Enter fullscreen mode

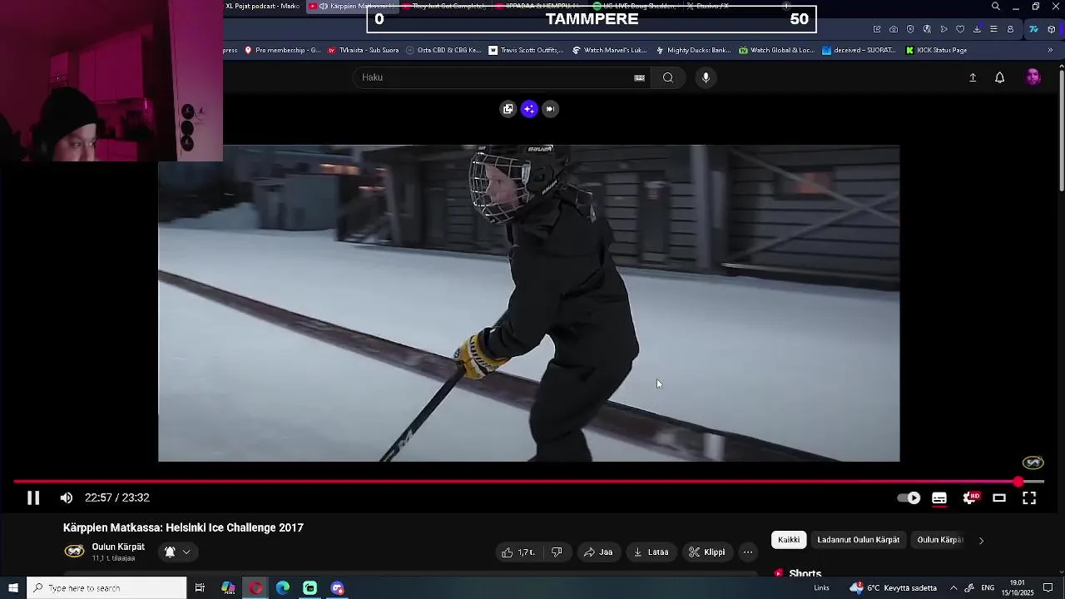point(1029,498)
